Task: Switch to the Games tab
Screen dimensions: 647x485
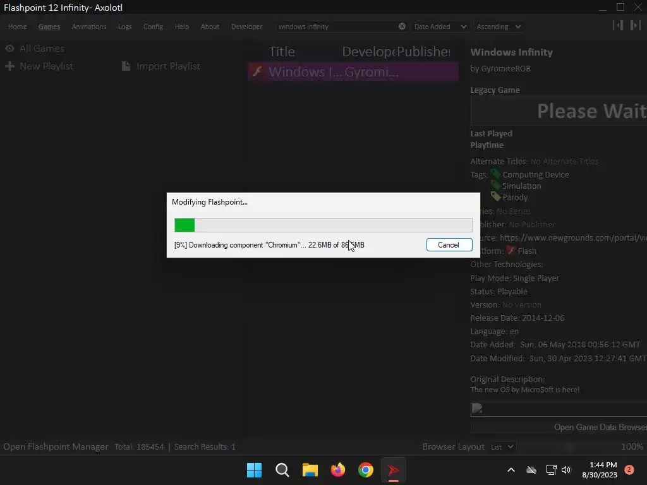Action: (49, 27)
